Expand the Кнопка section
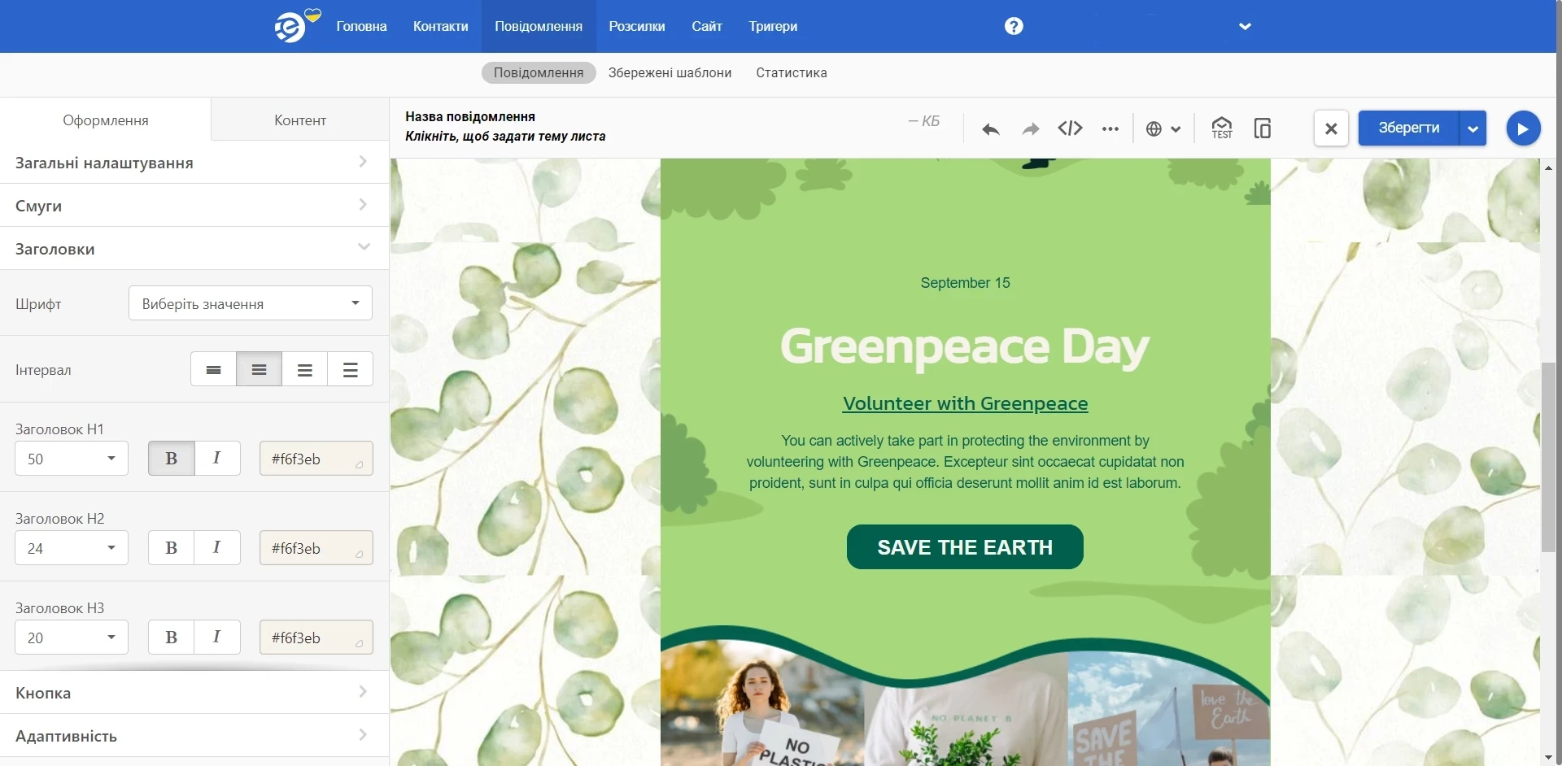Viewport: 1562px width, 766px height. [194, 692]
